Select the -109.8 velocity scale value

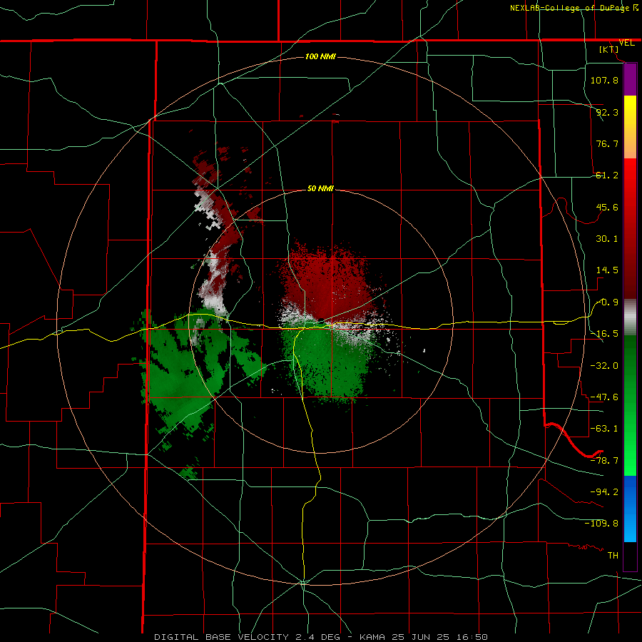coord(601,524)
